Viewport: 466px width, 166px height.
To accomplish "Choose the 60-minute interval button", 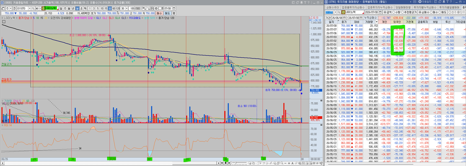I will pyautogui.click(x=113, y=8).
